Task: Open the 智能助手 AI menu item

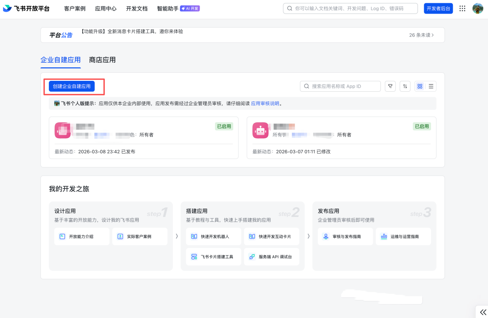Action: click(x=178, y=9)
